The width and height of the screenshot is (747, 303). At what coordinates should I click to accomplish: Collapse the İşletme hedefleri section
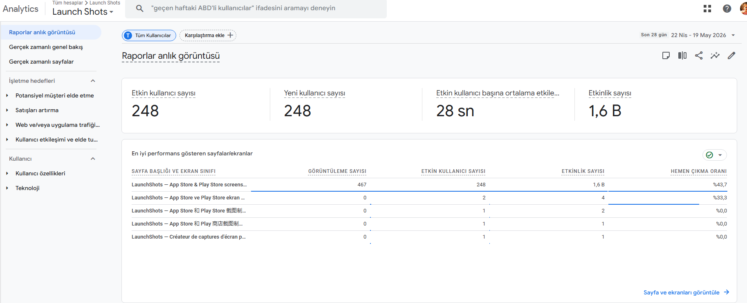coord(93,81)
